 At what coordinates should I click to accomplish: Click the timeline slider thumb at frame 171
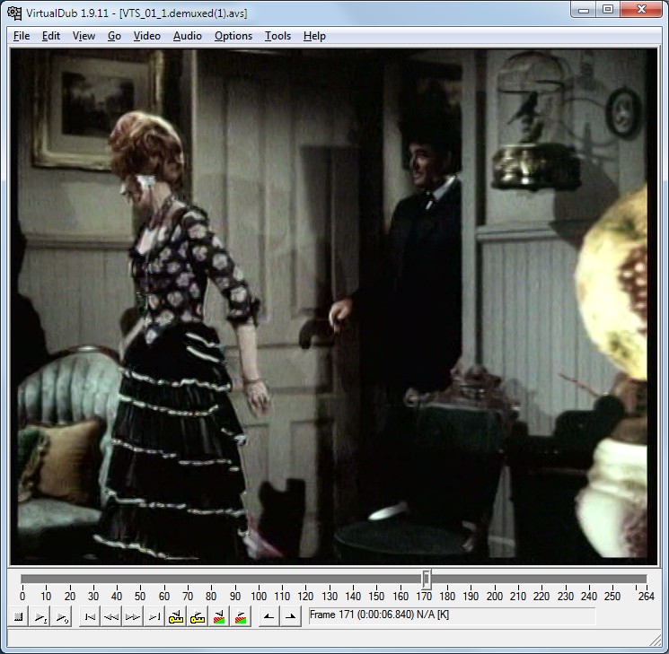click(x=426, y=579)
